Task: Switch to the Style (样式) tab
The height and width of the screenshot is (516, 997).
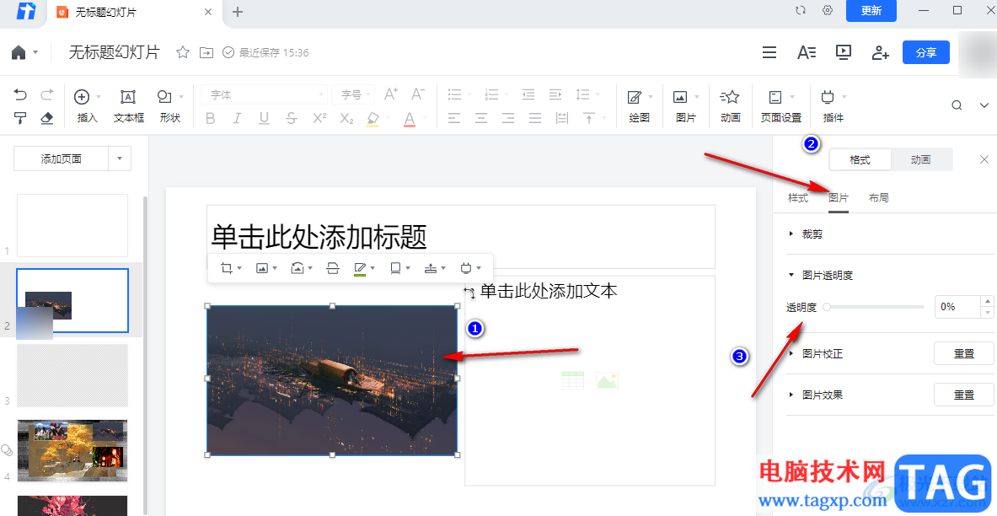Action: tap(798, 198)
